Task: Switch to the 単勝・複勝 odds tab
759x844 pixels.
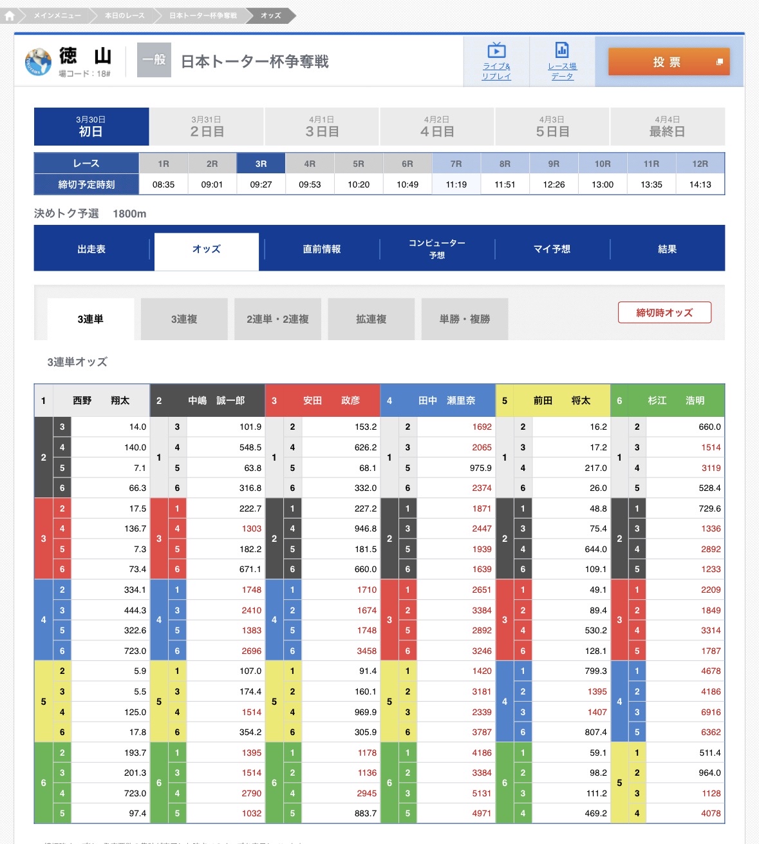Action: pyautogui.click(x=464, y=318)
